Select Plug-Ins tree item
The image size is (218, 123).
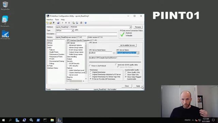point(70,77)
